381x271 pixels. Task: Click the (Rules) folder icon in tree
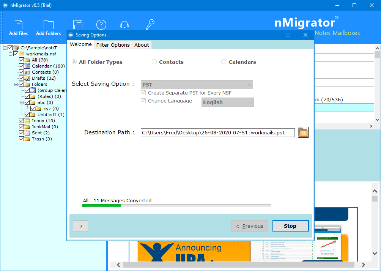[33, 96]
